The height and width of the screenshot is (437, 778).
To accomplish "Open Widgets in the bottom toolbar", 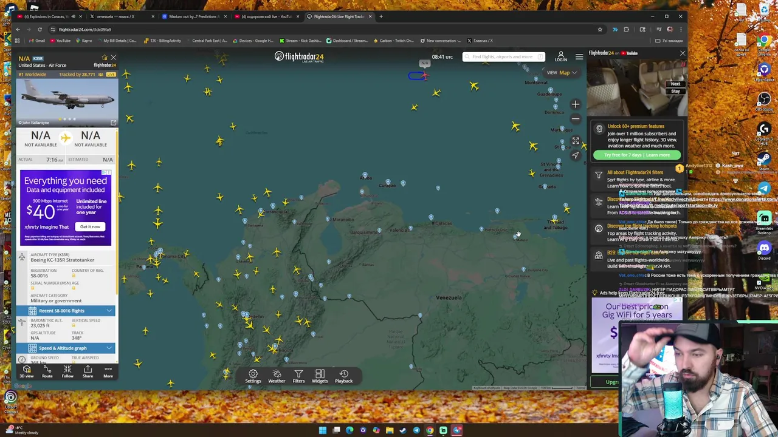I will click(320, 376).
